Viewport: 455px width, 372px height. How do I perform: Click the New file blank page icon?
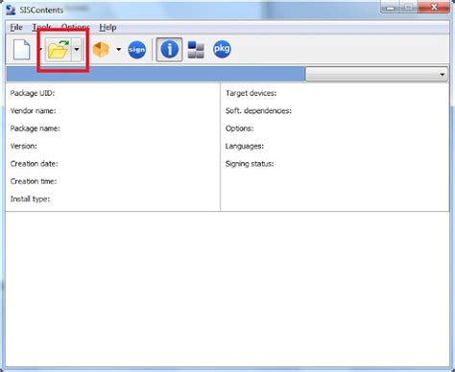22,50
